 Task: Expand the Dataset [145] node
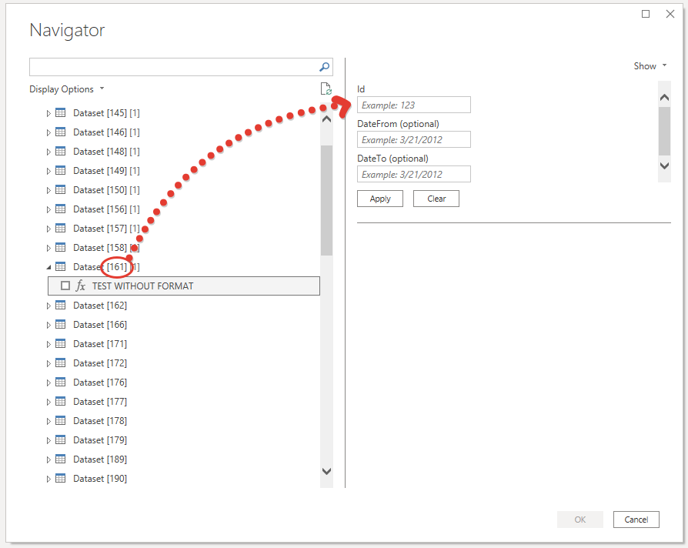(x=48, y=113)
